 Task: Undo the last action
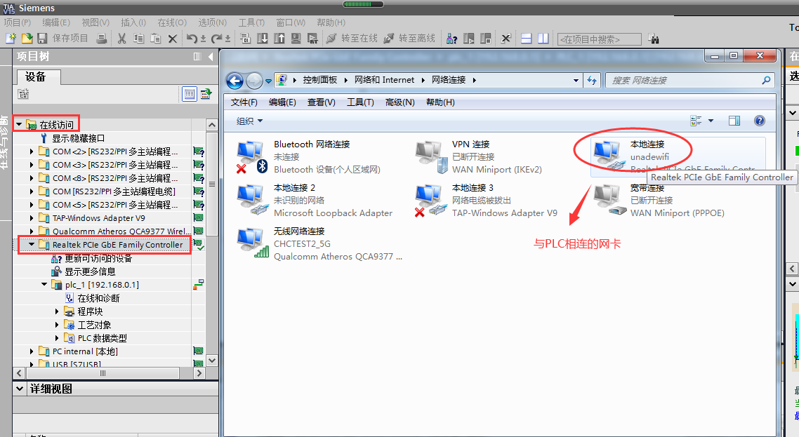pos(192,38)
